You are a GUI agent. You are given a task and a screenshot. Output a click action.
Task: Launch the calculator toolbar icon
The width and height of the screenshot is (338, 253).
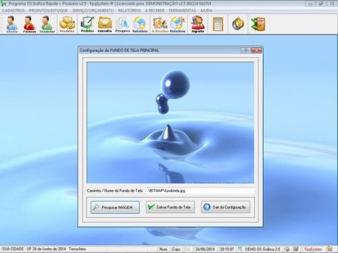[218, 24]
